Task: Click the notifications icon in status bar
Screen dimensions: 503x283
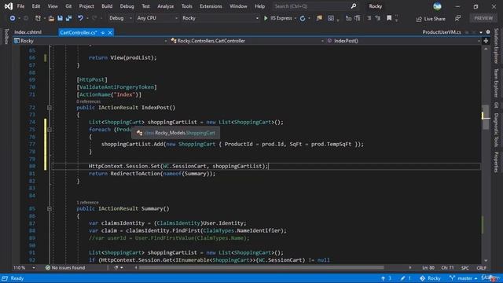Action: (491, 278)
